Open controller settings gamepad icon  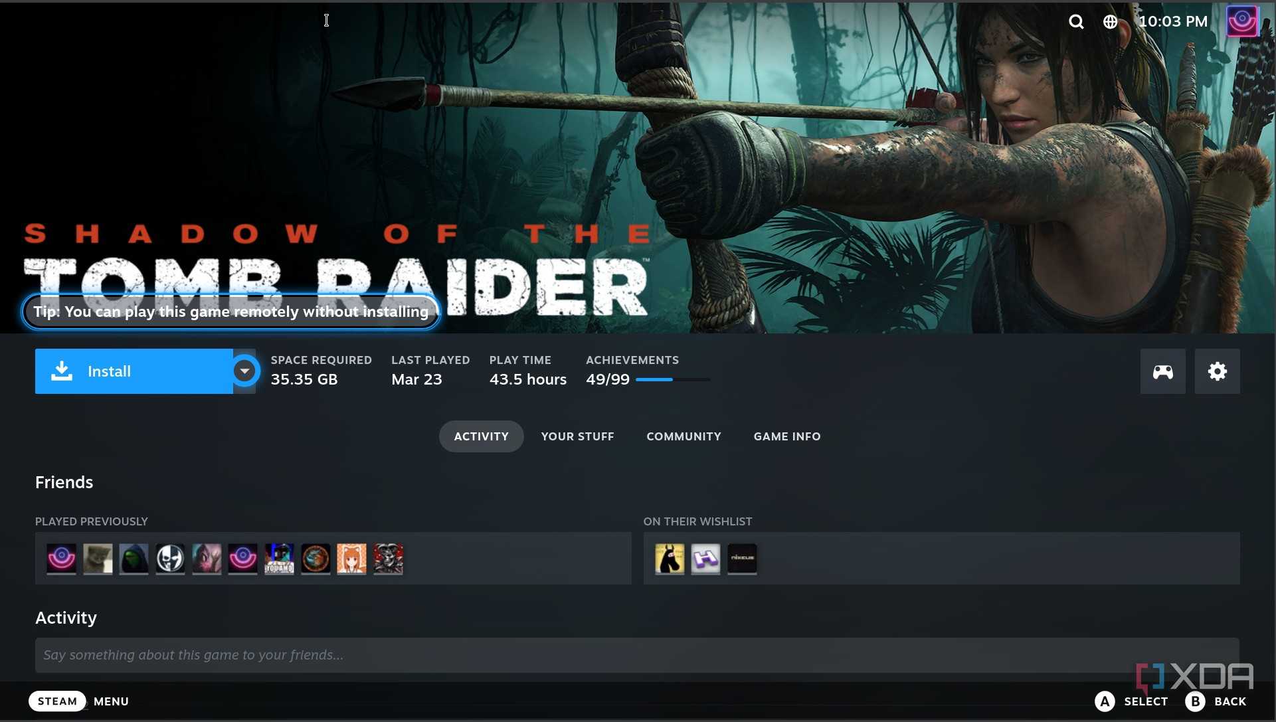pos(1162,371)
